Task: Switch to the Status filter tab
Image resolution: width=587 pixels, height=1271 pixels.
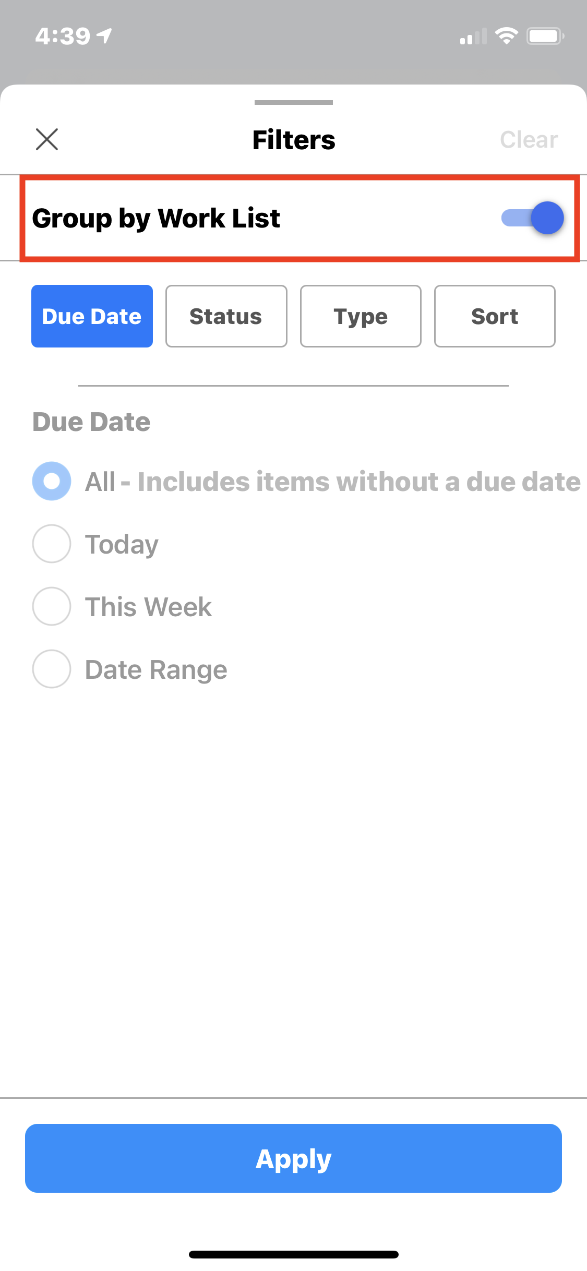Action: tap(226, 316)
